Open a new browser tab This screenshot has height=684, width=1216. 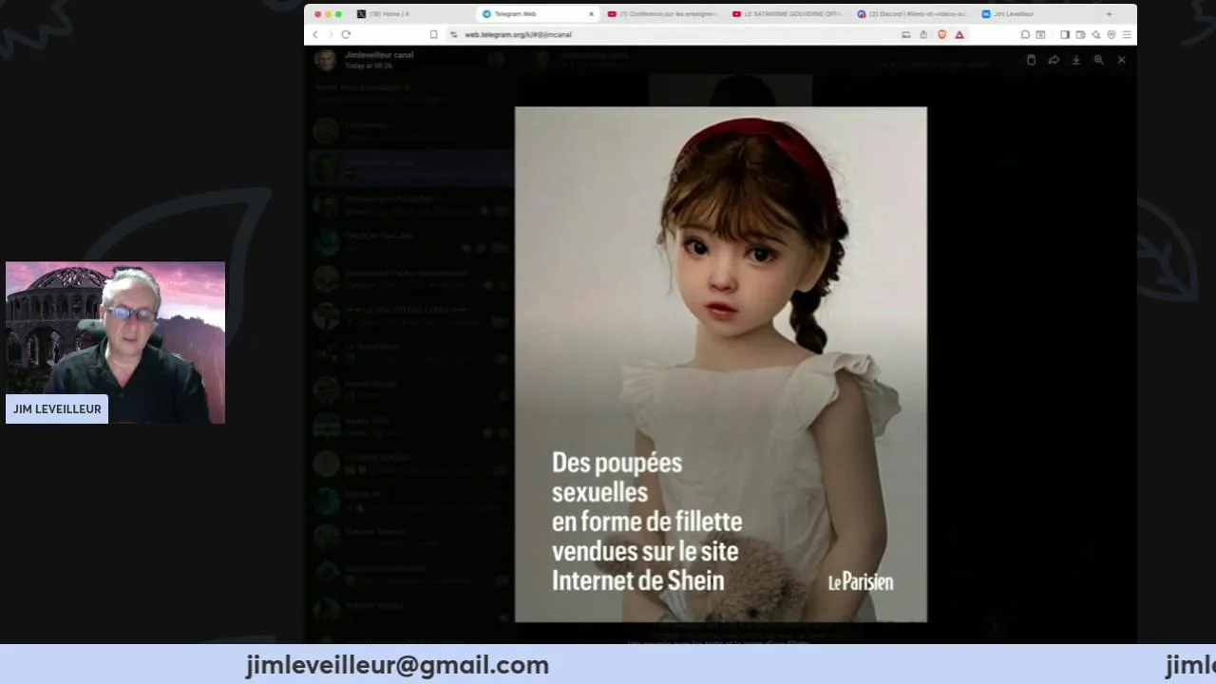[x=1109, y=14]
